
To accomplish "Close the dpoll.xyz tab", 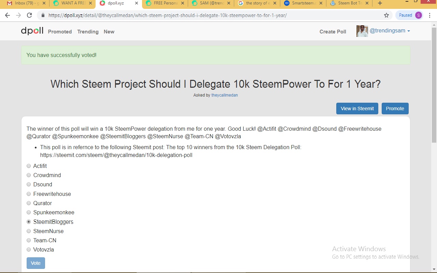I will point(136,3).
